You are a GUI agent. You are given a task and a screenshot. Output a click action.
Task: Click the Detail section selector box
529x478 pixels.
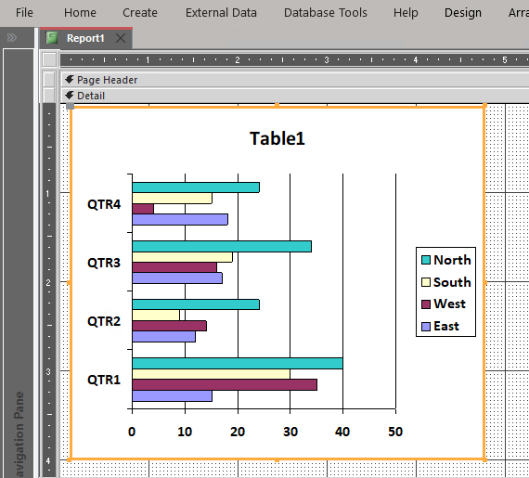(49, 96)
